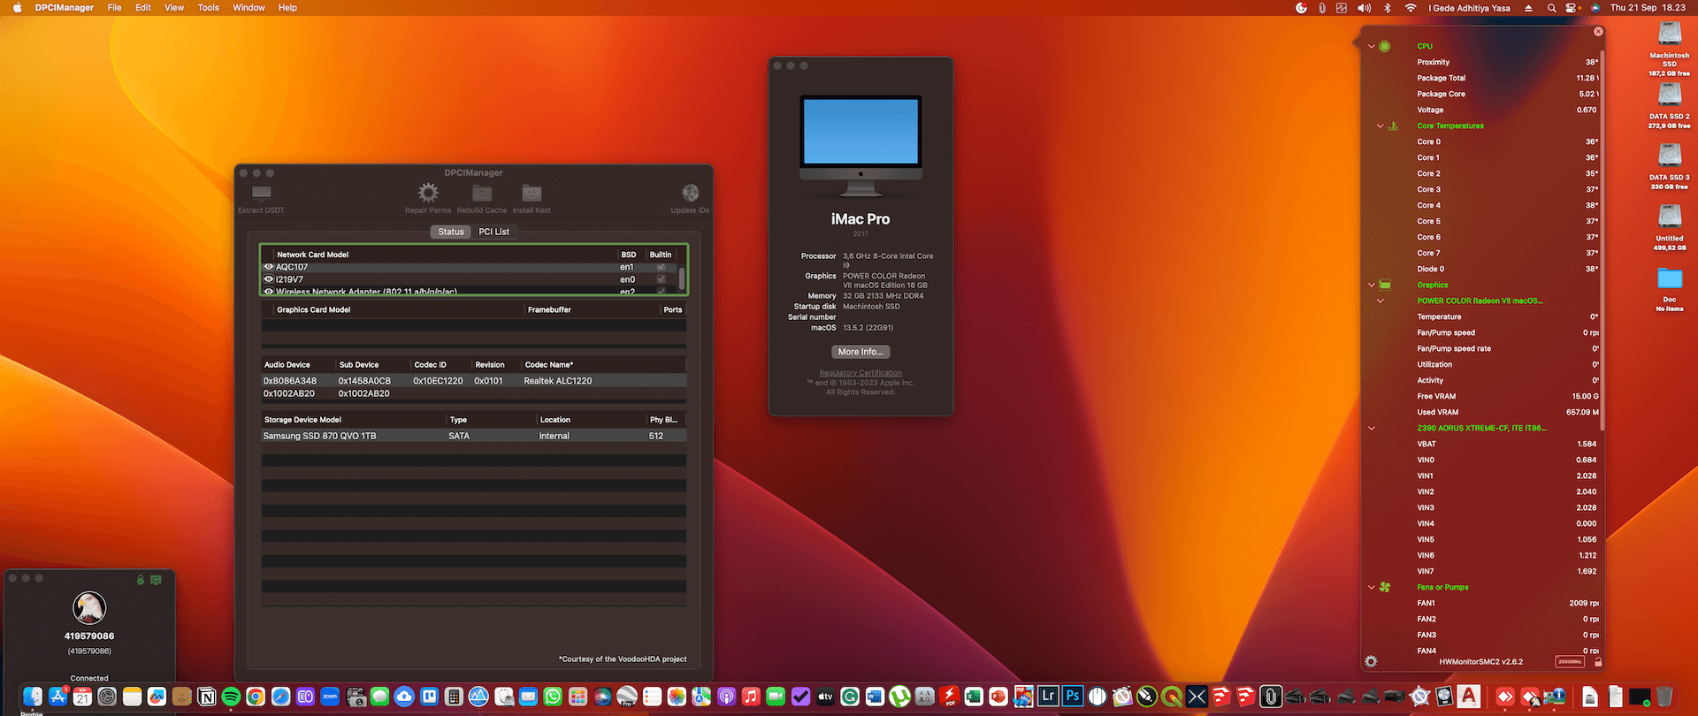Click the Extract DSDT toolbar icon
The height and width of the screenshot is (716, 1698).
pyautogui.click(x=261, y=193)
